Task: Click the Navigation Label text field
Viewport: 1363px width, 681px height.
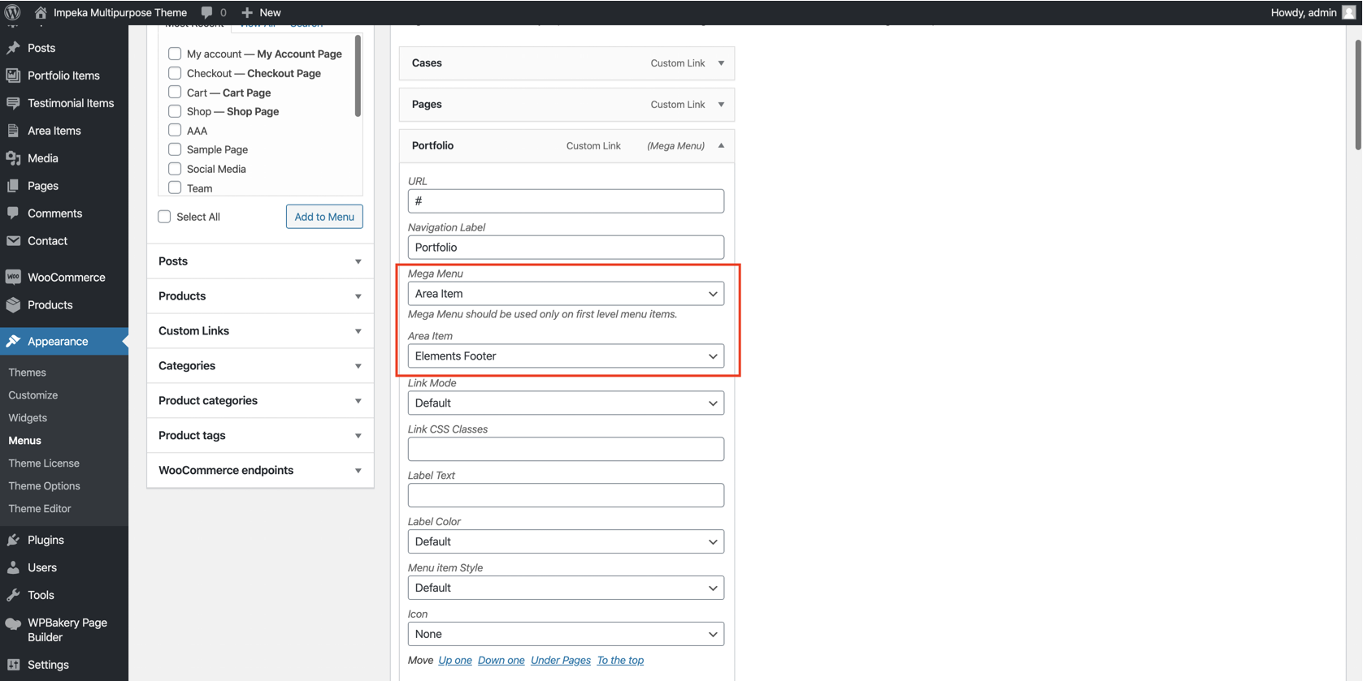Action: (x=566, y=248)
